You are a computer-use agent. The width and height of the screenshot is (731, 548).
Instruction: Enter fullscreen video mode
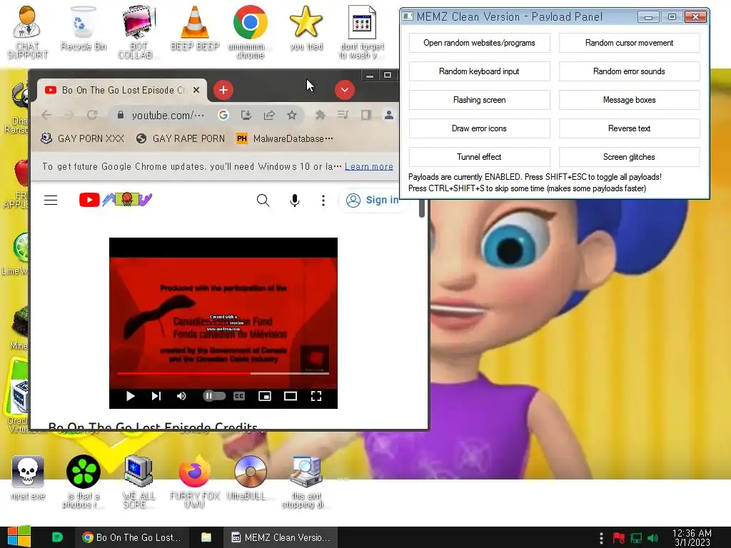pyautogui.click(x=316, y=396)
